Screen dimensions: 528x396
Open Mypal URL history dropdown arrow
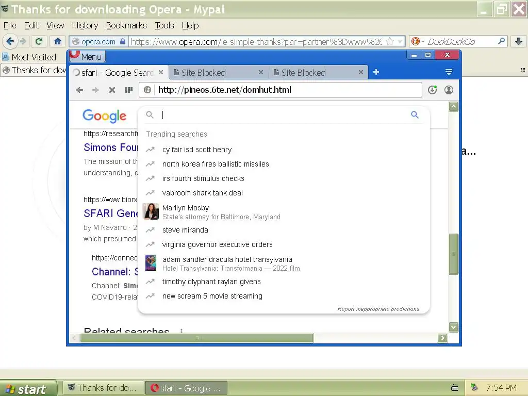tap(400, 41)
